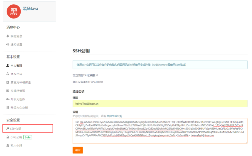
Task: Click the 添加公钥 heading
Action: [x=79, y=92]
